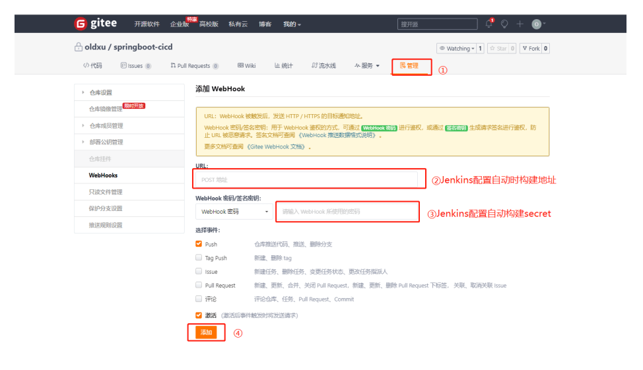This screenshot has height=370, width=643.
Task: Expand the 仓库设置 sidebar section
Action: pyautogui.click(x=100, y=92)
